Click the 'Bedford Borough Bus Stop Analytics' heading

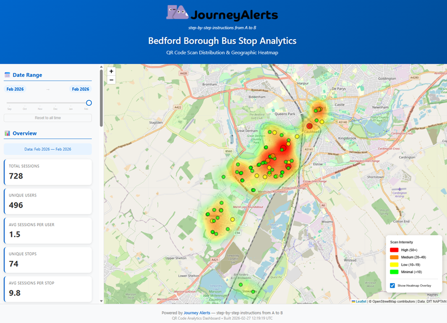coord(222,41)
